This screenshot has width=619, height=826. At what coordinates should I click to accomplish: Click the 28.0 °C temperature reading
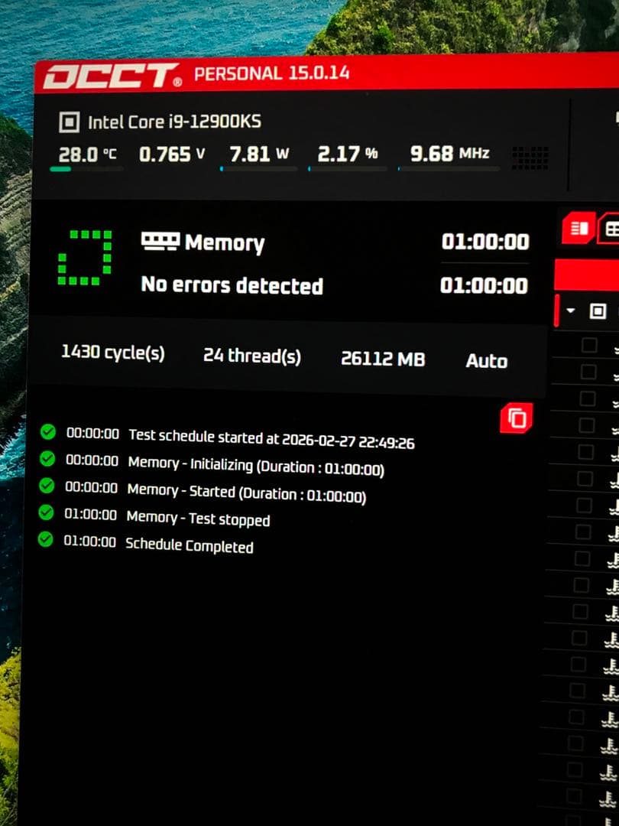[87, 154]
